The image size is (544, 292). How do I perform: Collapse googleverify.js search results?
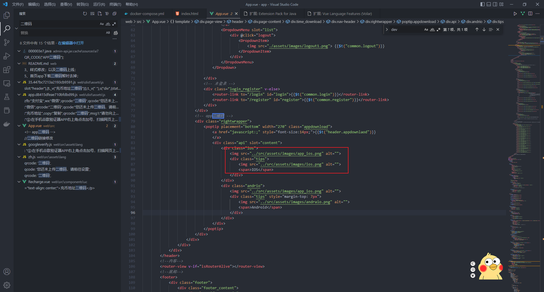pyautogui.click(x=19, y=145)
